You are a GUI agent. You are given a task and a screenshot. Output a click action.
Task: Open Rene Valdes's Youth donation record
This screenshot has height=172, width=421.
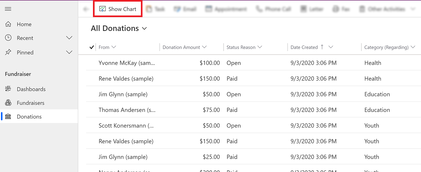(126, 141)
